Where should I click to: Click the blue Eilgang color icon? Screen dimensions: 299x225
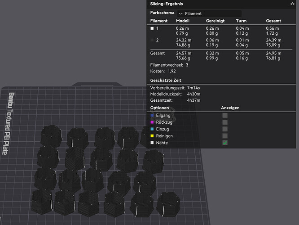pyautogui.click(x=152, y=115)
